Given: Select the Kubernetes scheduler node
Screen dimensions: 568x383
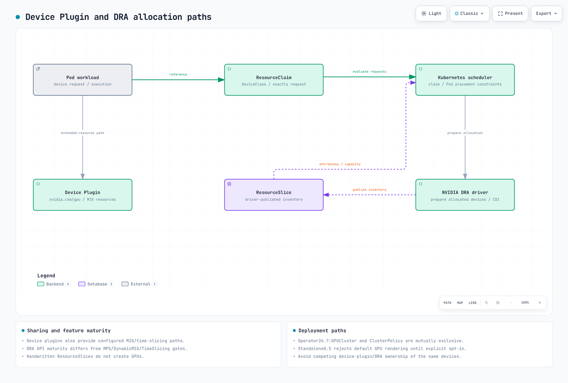Looking at the screenshot, I should pos(465,80).
